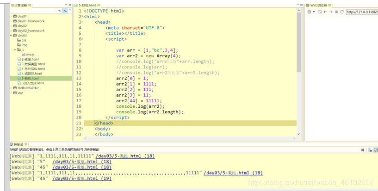The height and width of the screenshot is (191, 378).
Task: Expand the day01 project
Action: coord(11,16)
